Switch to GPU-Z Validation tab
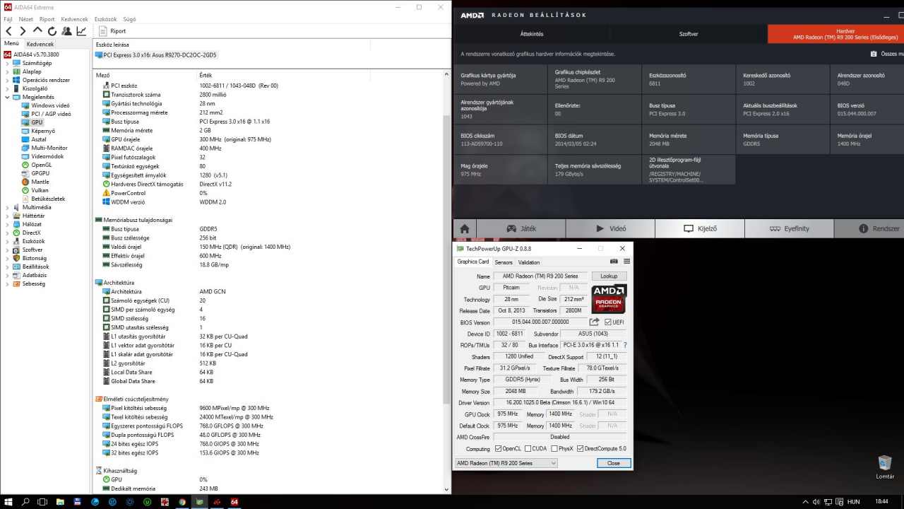The height and width of the screenshot is (509, 904). click(x=529, y=262)
